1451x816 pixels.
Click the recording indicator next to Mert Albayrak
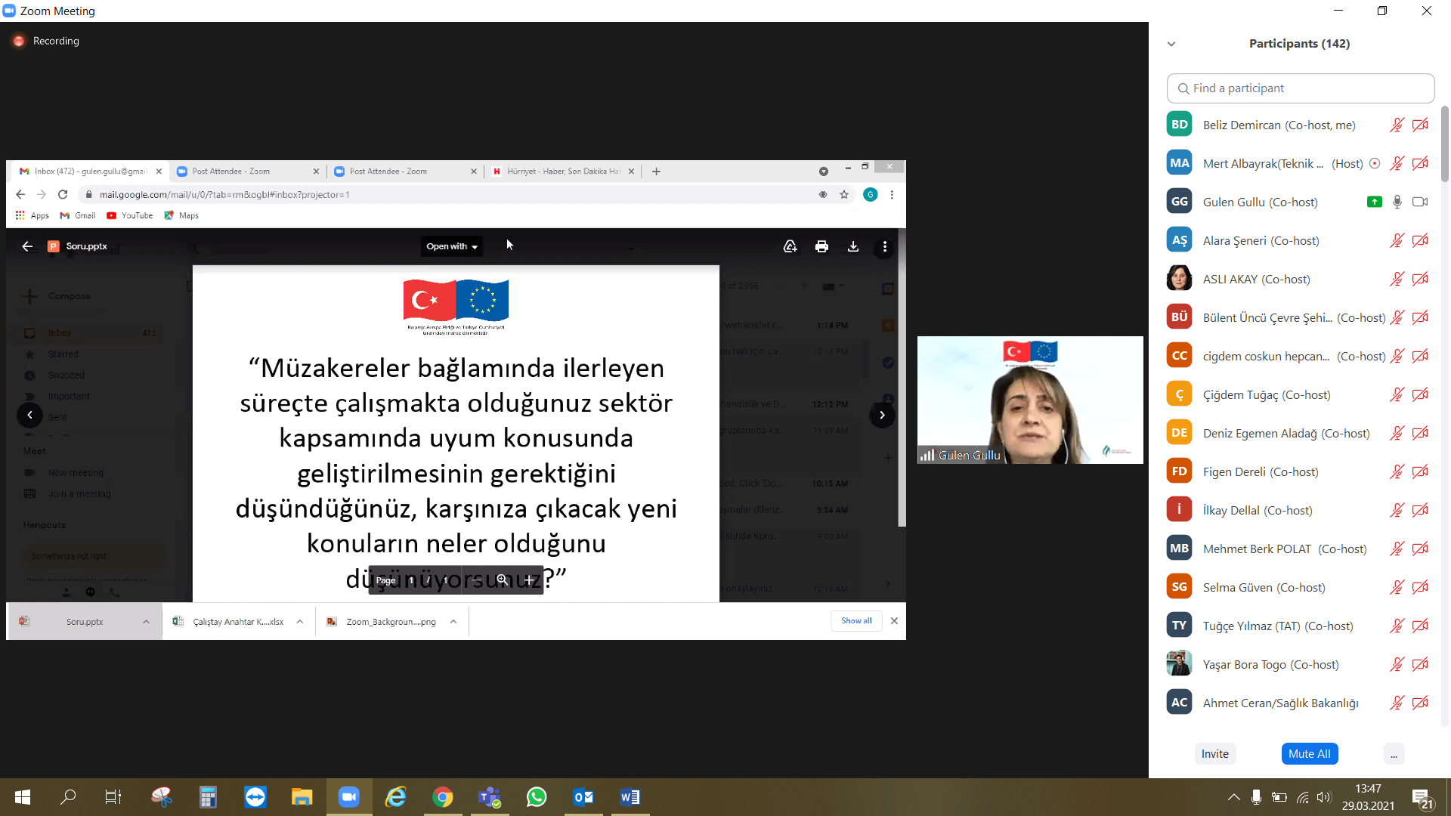pyautogui.click(x=1375, y=163)
